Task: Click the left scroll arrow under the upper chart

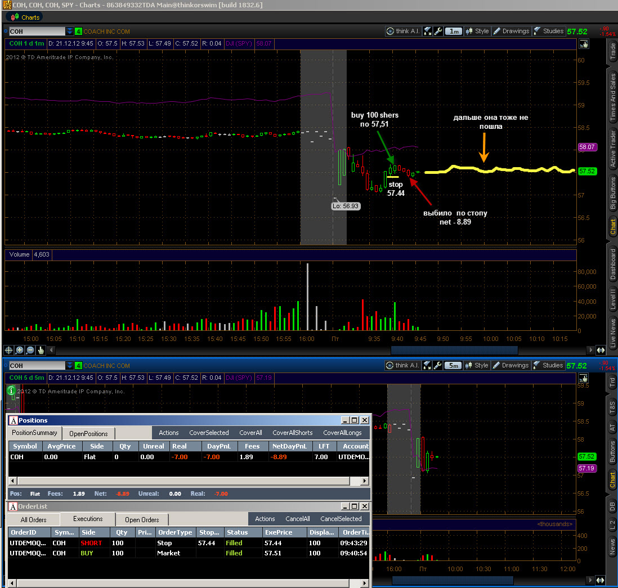Action: pos(51,349)
